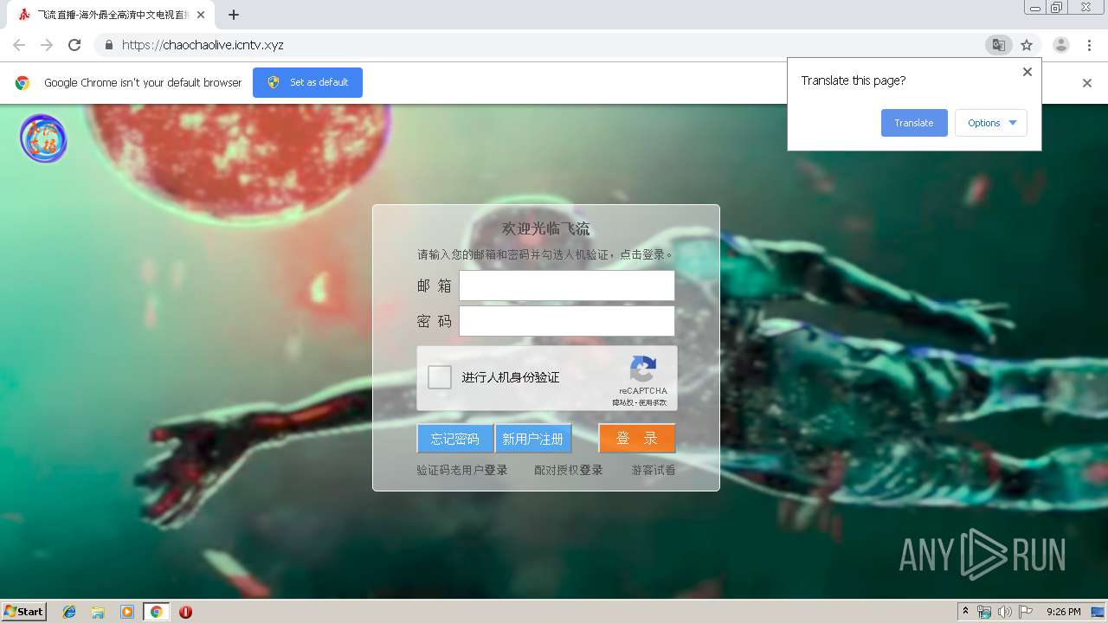Reload the current page
The height and width of the screenshot is (623, 1108).
click(x=74, y=45)
